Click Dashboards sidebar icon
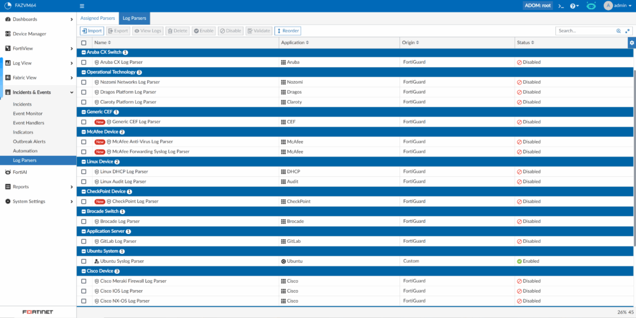The width and height of the screenshot is (636, 318). pyautogui.click(x=7, y=19)
